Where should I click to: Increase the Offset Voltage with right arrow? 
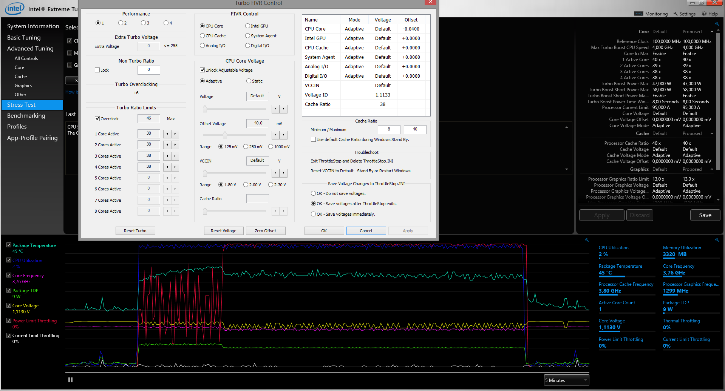click(283, 135)
